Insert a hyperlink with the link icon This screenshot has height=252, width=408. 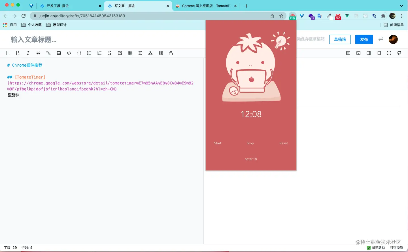coord(48,53)
